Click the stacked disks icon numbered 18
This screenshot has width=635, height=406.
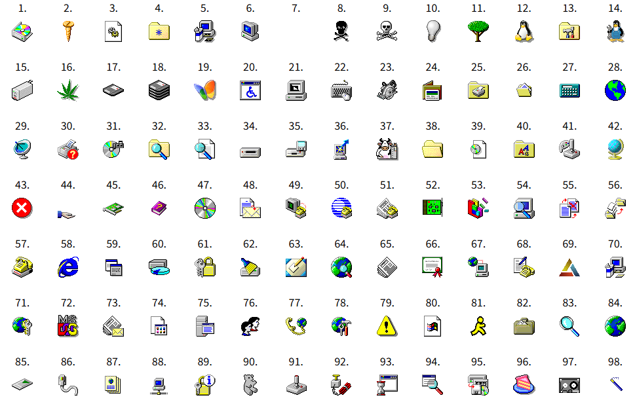(159, 90)
